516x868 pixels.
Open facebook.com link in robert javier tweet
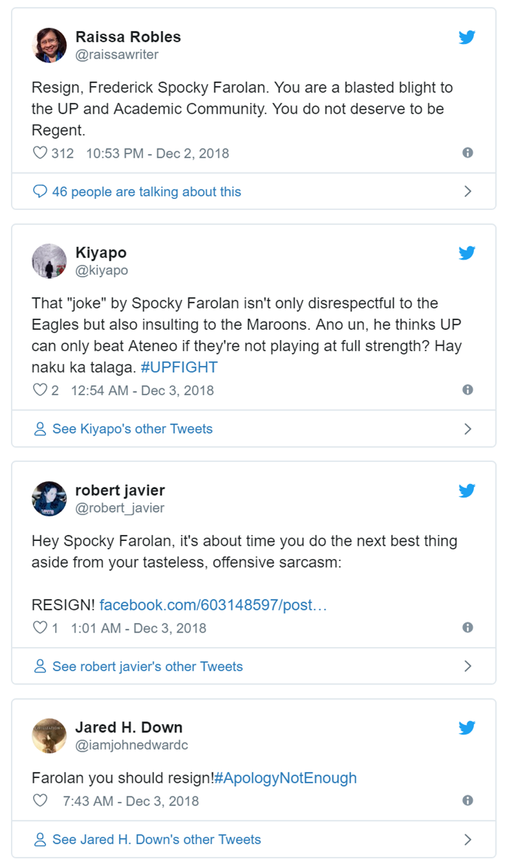point(213,605)
